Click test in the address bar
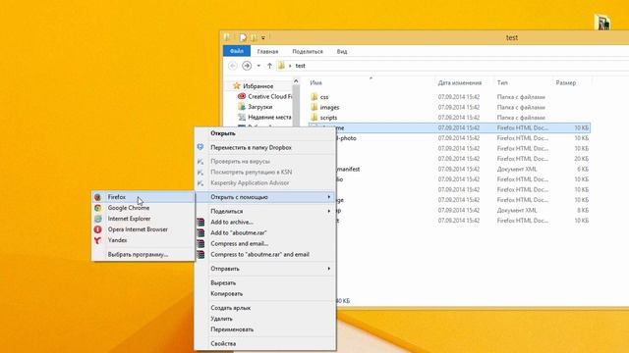The image size is (629, 353). coord(300,66)
